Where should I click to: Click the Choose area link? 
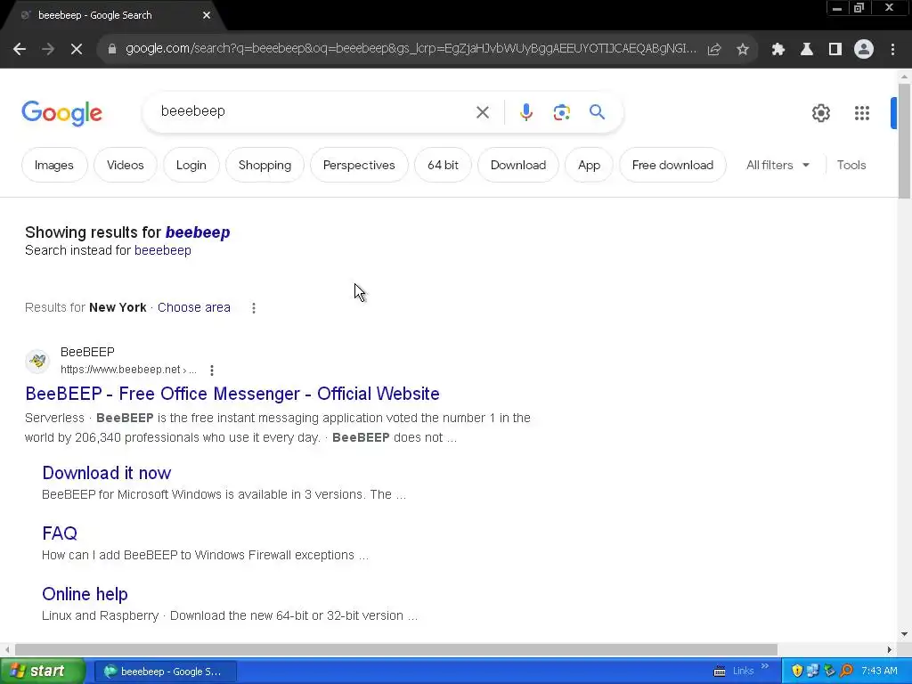[193, 307]
